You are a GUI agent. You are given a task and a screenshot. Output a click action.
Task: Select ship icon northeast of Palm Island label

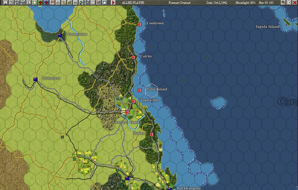pyautogui.click(x=182, y=80)
